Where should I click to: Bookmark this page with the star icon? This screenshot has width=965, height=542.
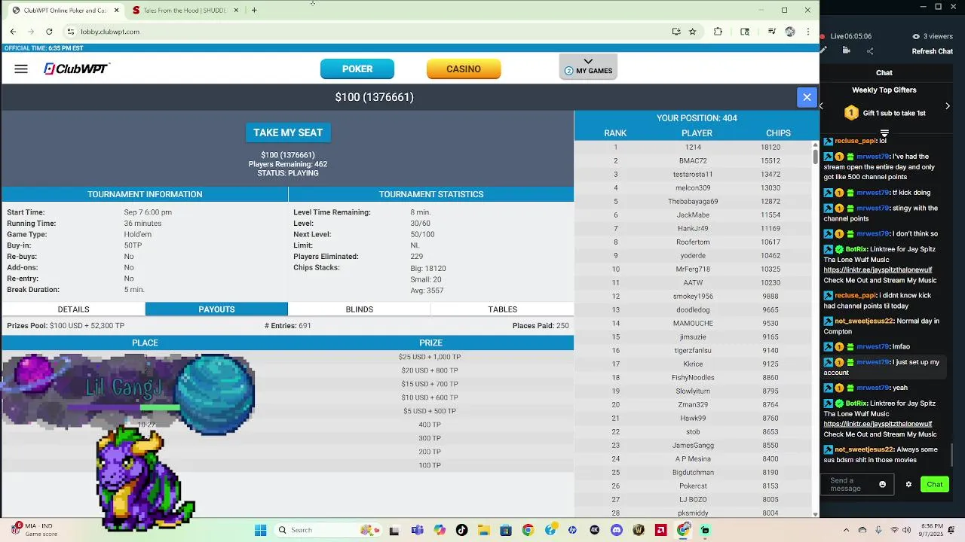click(x=692, y=32)
